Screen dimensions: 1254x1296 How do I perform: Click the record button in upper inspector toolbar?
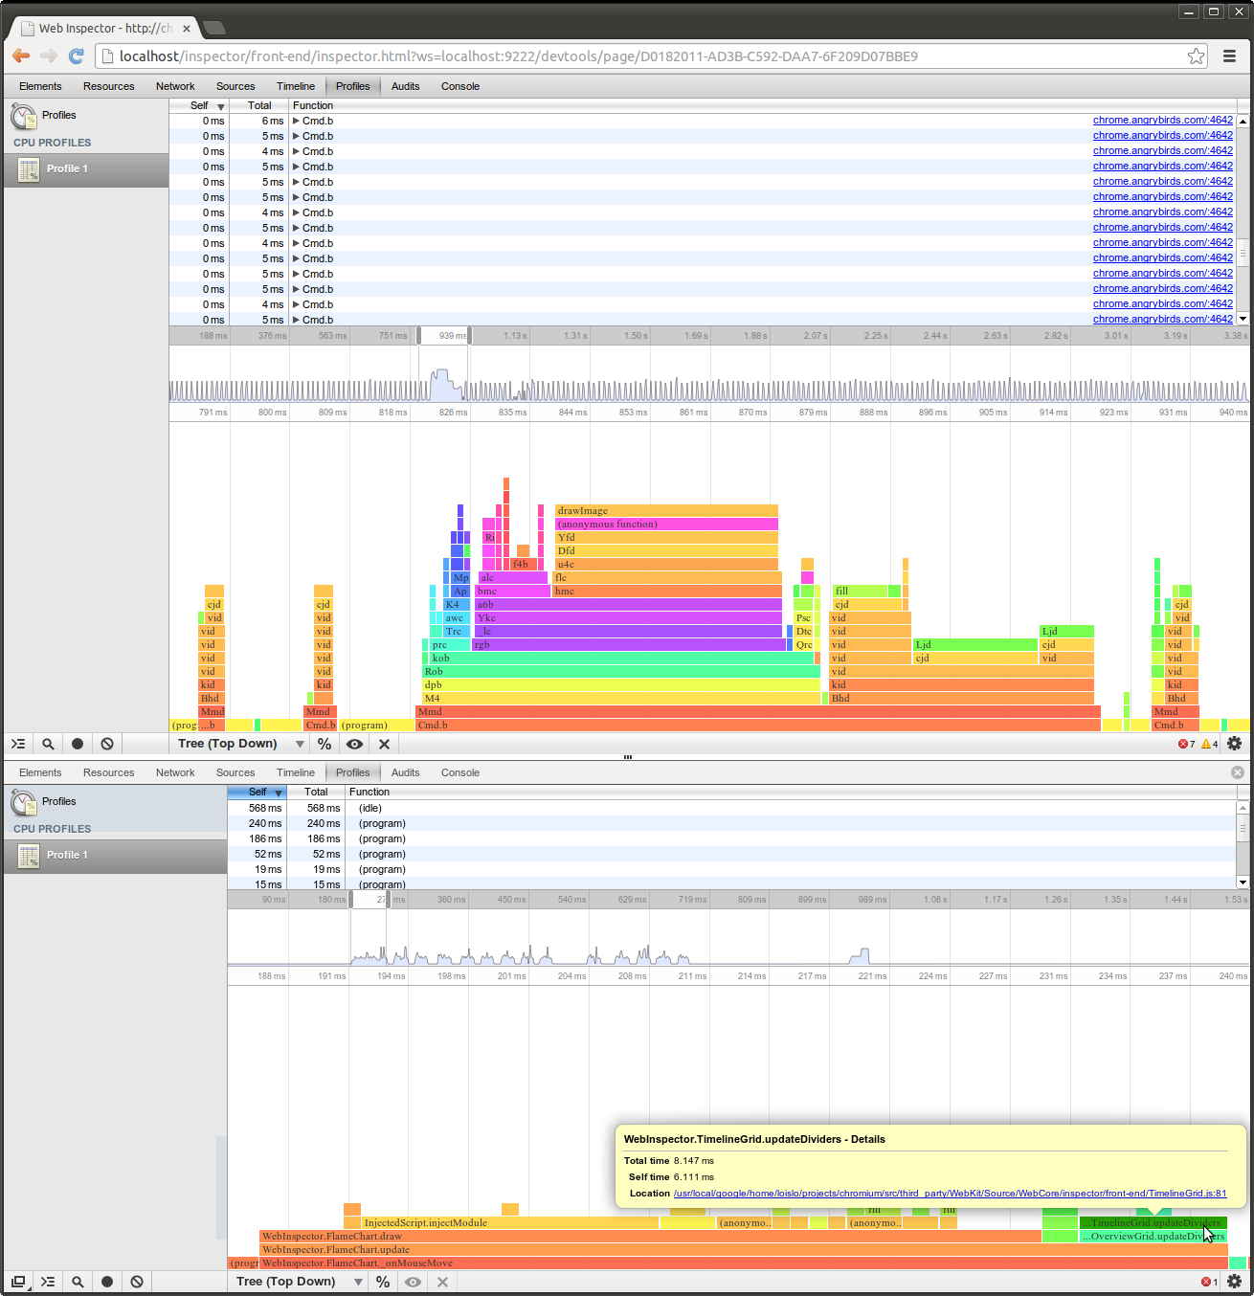pos(78,744)
